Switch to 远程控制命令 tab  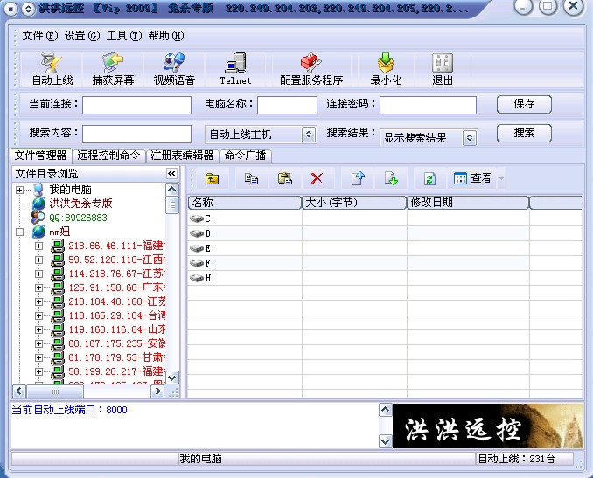(x=108, y=156)
